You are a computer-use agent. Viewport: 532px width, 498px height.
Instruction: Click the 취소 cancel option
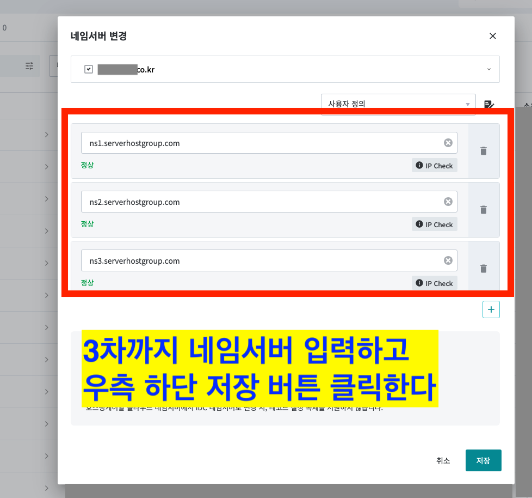(443, 460)
